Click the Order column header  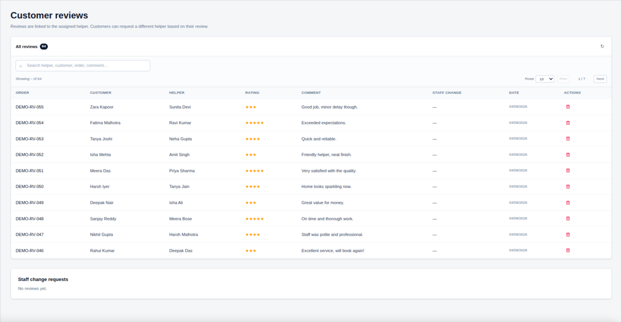tap(23, 93)
